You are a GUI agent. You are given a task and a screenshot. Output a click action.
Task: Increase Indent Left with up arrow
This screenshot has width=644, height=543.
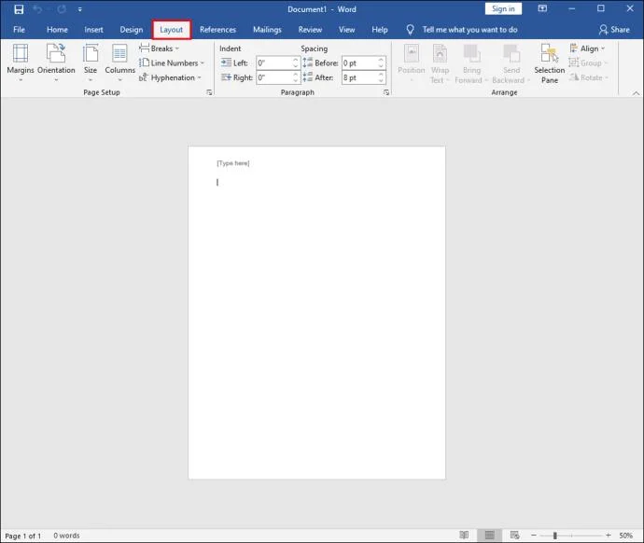click(295, 60)
